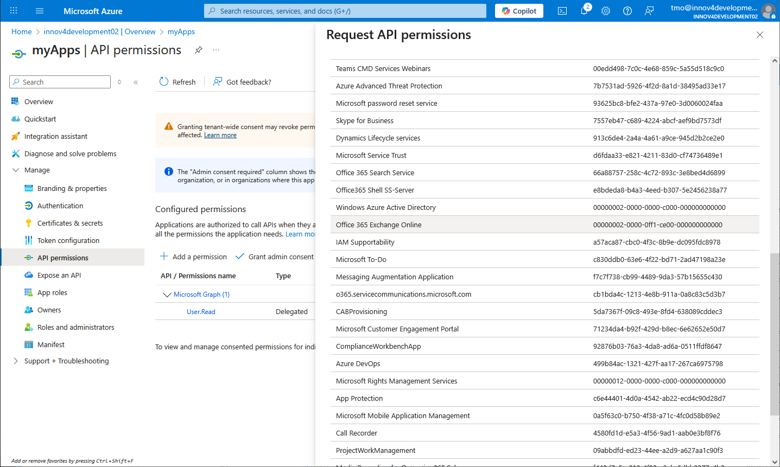Click the feedback icon in the header

(649, 11)
